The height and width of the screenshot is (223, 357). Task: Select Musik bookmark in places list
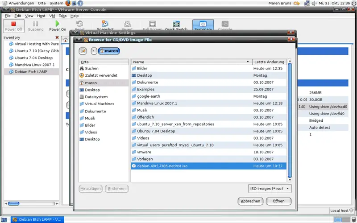click(x=104, y=118)
